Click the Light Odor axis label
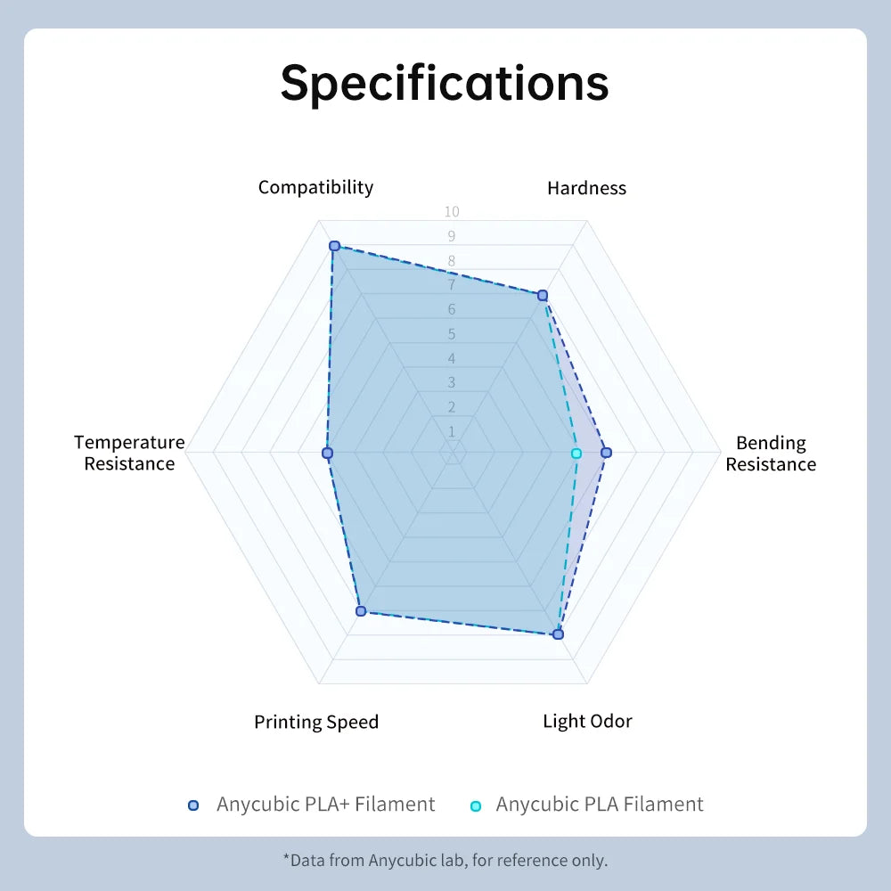The image size is (891, 891). click(587, 721)
